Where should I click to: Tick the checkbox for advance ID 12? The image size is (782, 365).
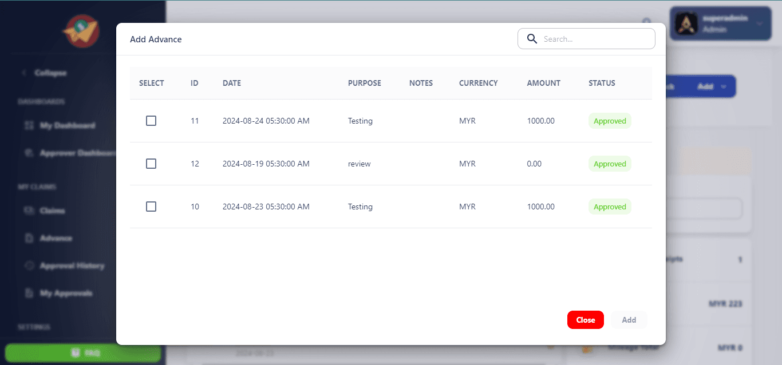pos(151,164)
